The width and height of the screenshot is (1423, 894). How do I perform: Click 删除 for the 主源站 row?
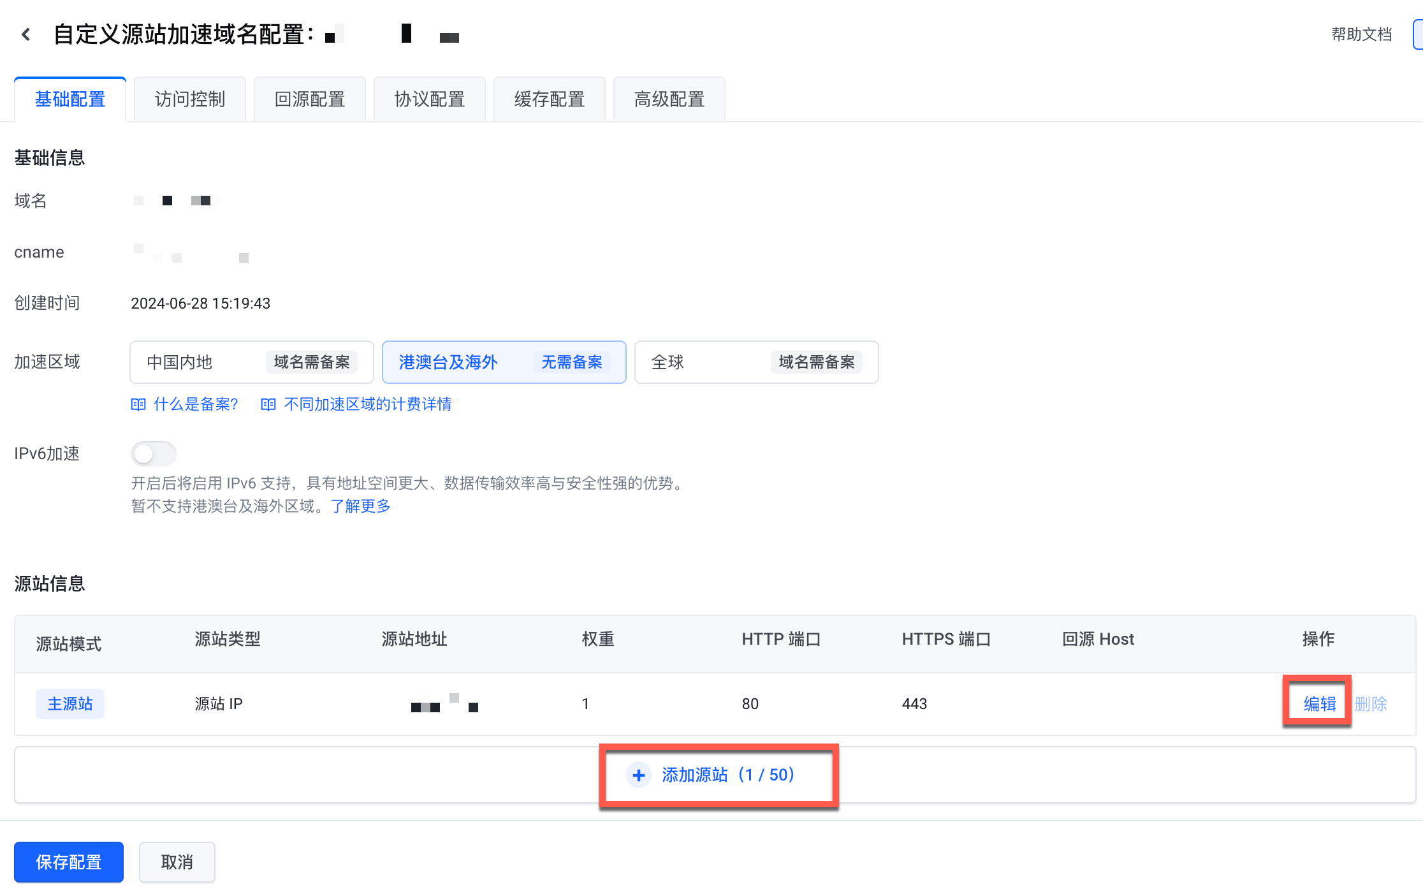coord(1371,704)
